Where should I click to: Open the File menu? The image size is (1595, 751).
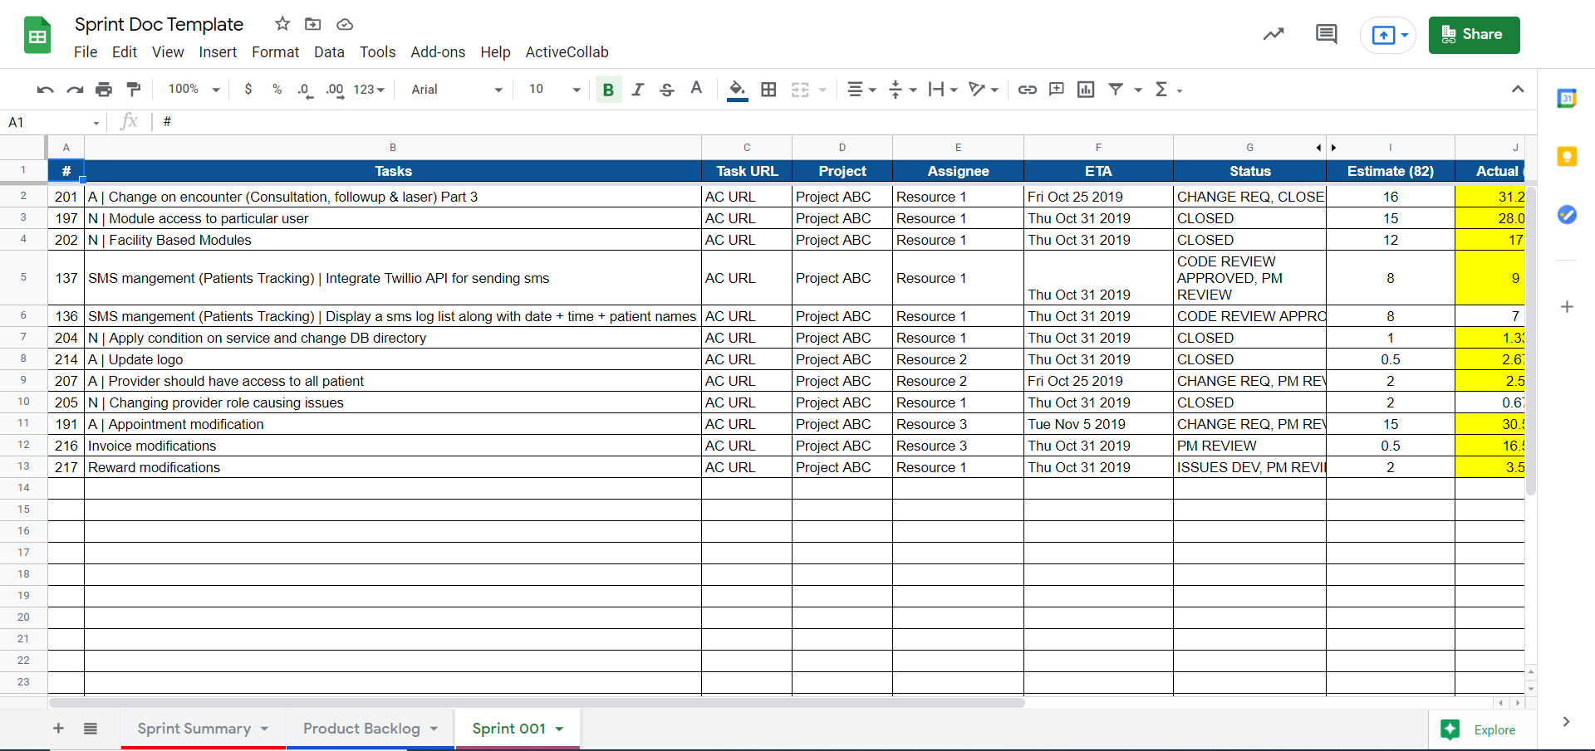(x=86, y=52)
